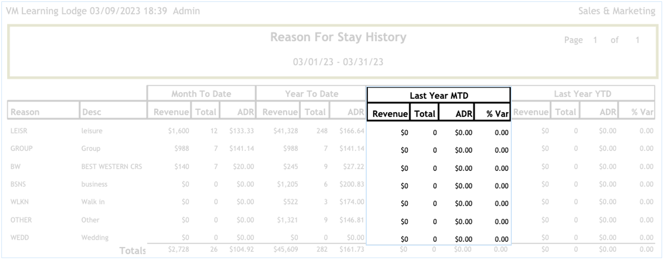
Task: Click the Totals row label
Action: pos(132,250)
